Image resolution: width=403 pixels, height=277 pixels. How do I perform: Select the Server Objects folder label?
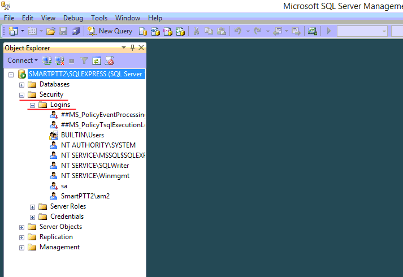(60, 227)
